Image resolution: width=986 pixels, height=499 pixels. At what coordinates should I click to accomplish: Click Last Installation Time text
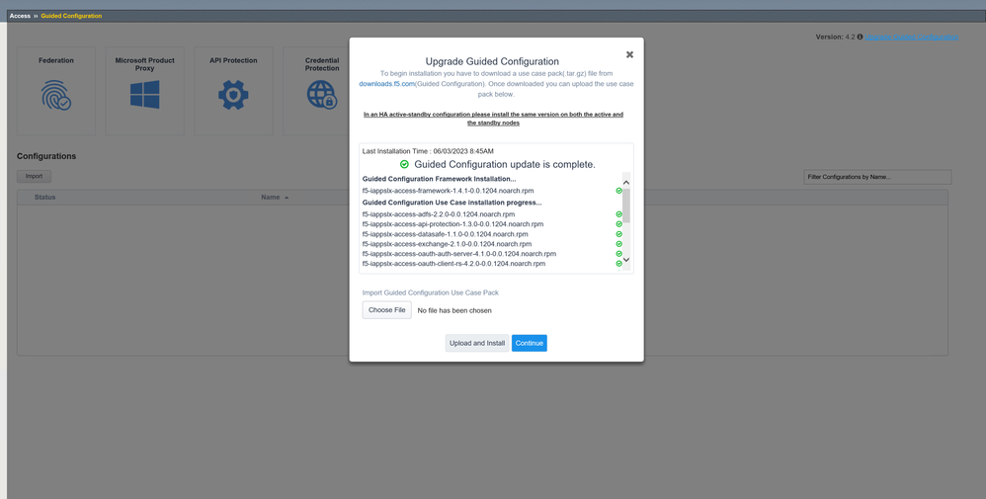tap(428, 151)
